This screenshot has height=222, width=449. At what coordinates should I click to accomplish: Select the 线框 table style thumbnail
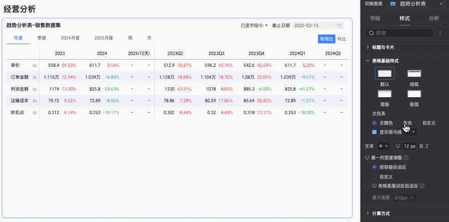pyautogui.click(x=414, y=73)
